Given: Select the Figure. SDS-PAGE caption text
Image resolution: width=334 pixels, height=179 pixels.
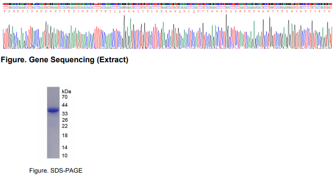Looking at the screenshot, I should click(x=56, y=171).
